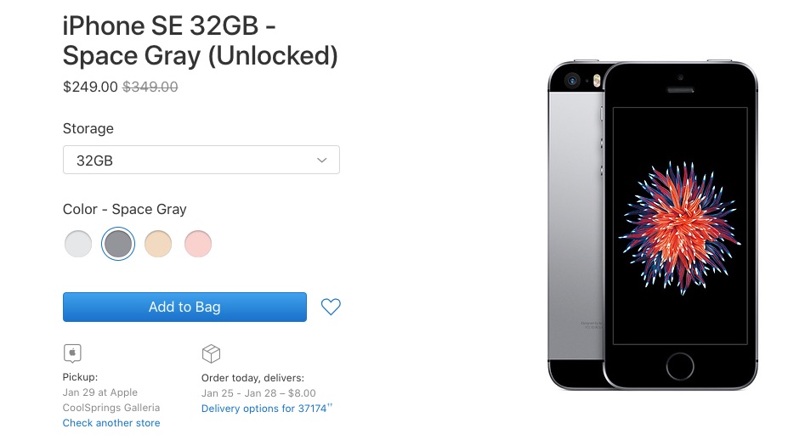This screenshot has height=440, width=788.
Task: Click the Apple Store pickup icon
Action: click(x=73, y=353)
